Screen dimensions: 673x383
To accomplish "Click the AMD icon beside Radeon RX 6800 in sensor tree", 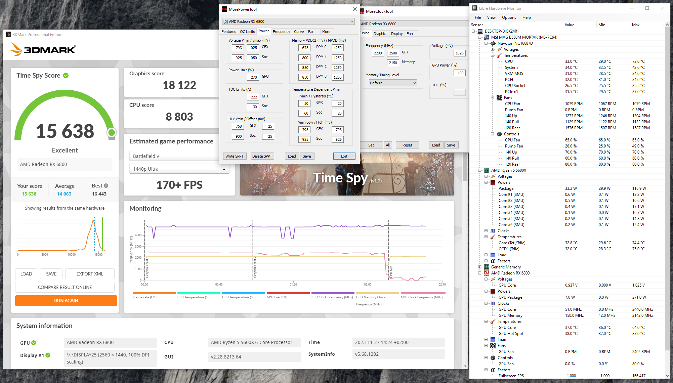I will (486, 273).
